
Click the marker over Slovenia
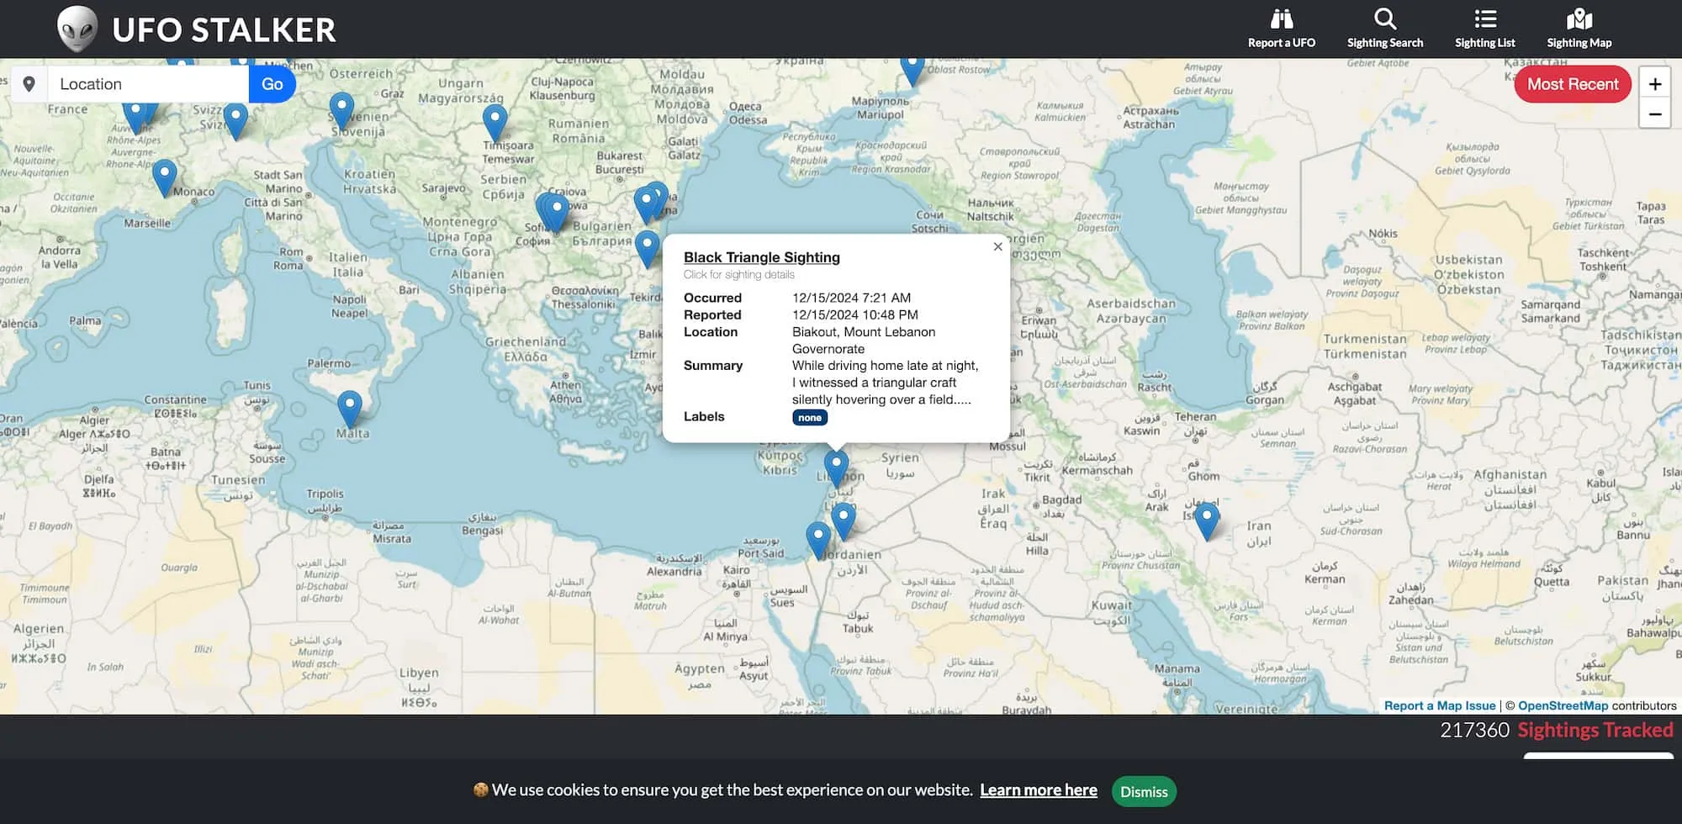[x=341, y=111]
